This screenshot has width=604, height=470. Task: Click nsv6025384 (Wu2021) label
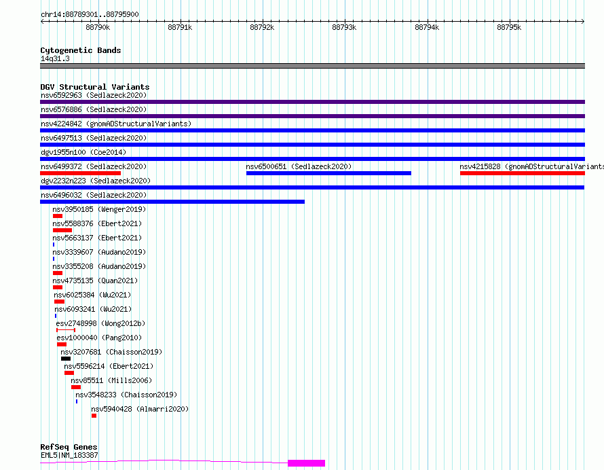pyautogui.click(x=92, y=295)
